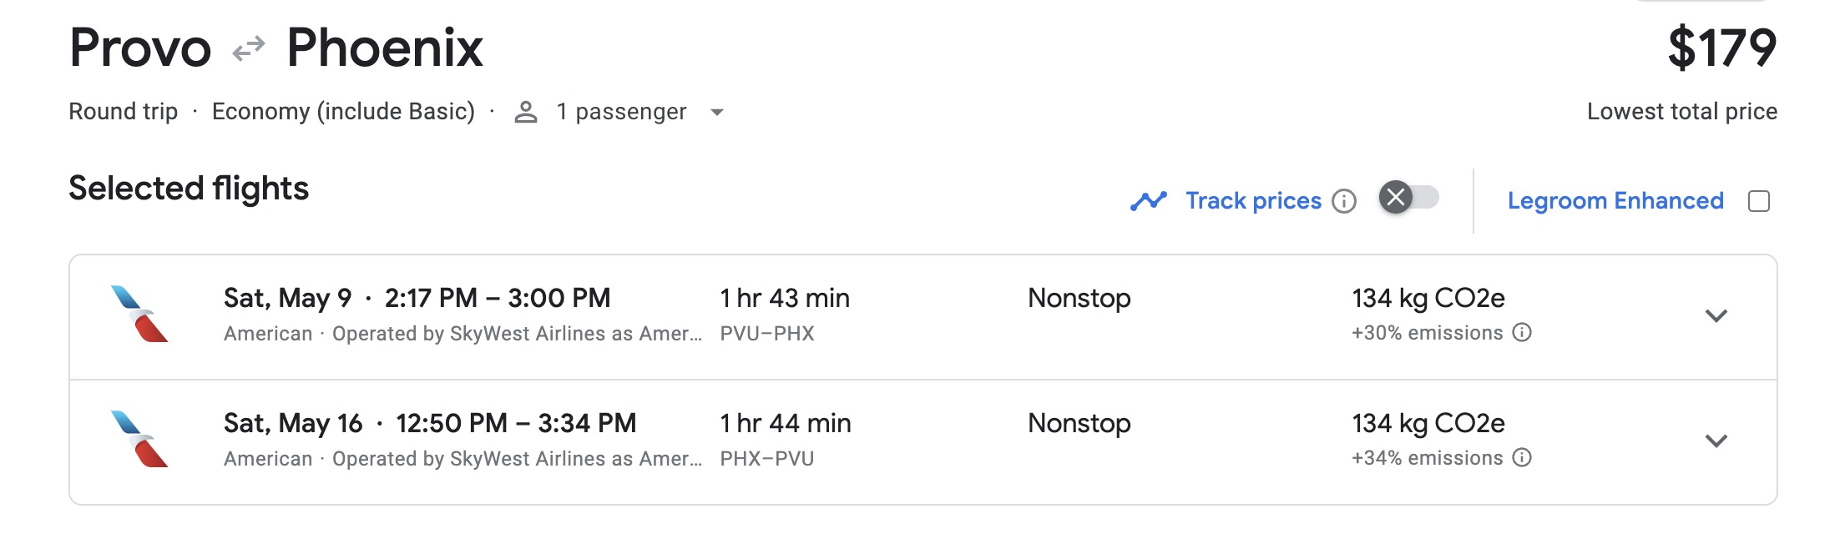Enable the Legroom Enhanced checkbox
Image resolution: width=1840 pixels, height=544 pixels.
(x=1760, y=199)
